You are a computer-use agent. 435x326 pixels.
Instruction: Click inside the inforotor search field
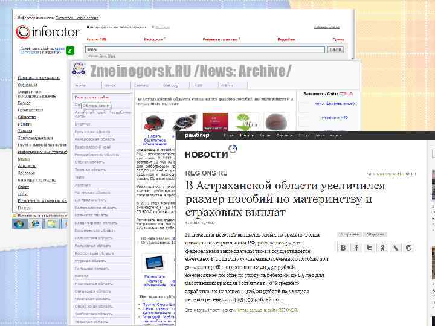click(x=205, y=50)
